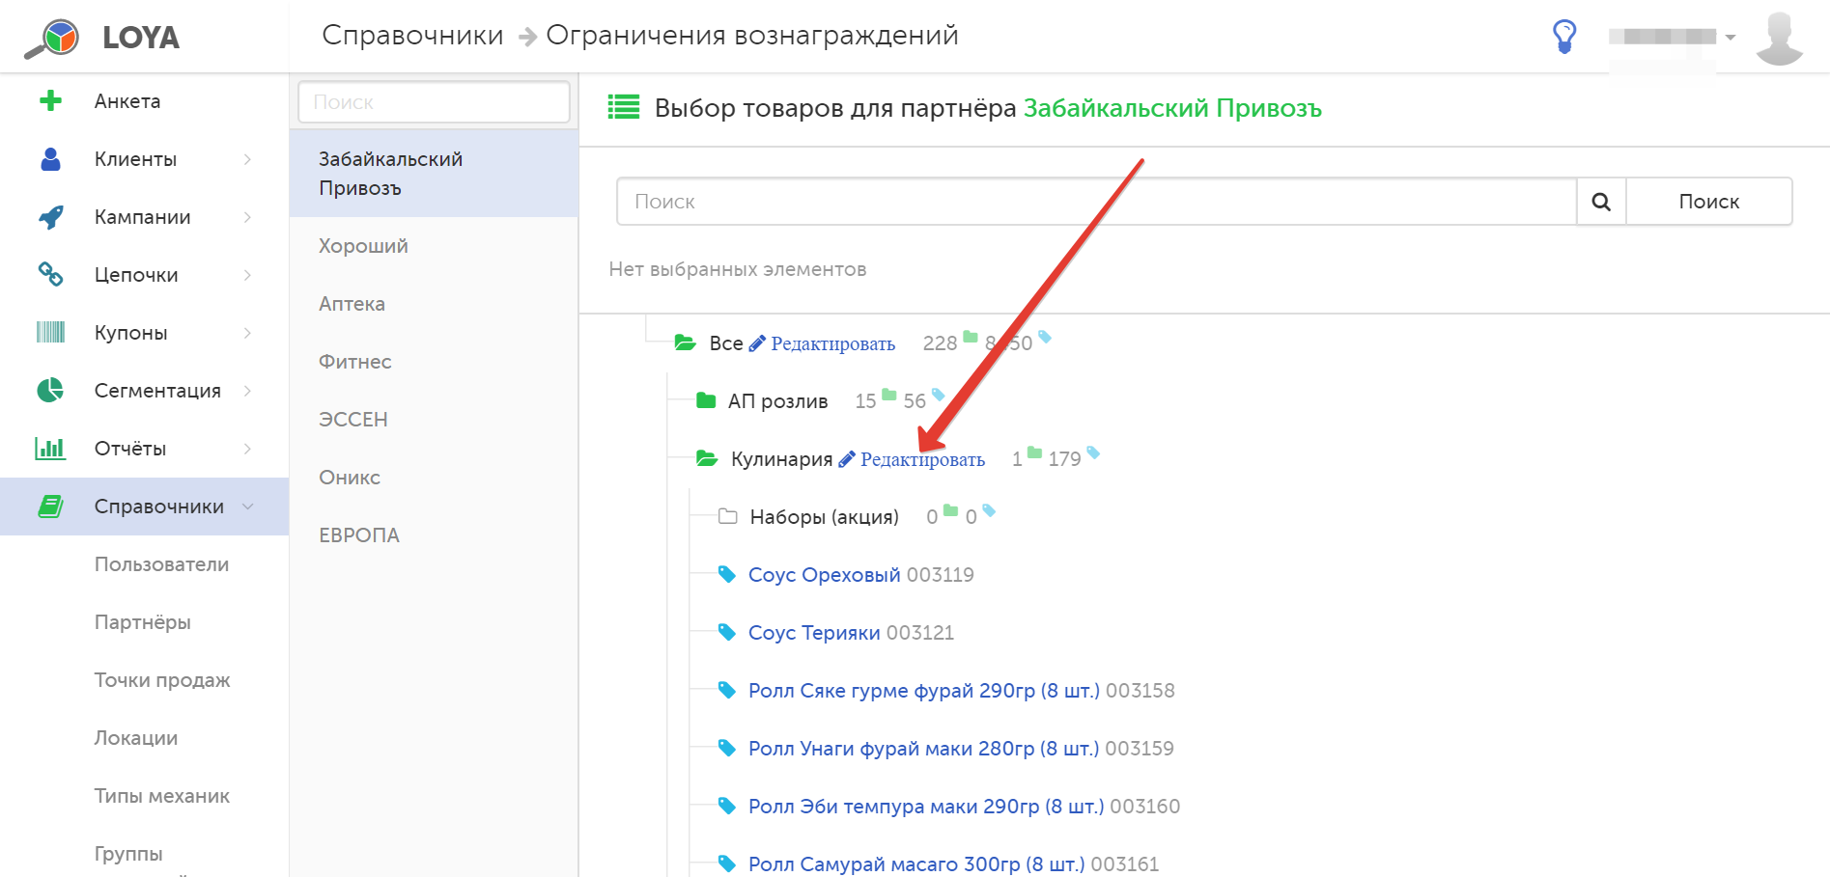
Task: Expand the Кампании menu chevron
Action: coord(248,217)
